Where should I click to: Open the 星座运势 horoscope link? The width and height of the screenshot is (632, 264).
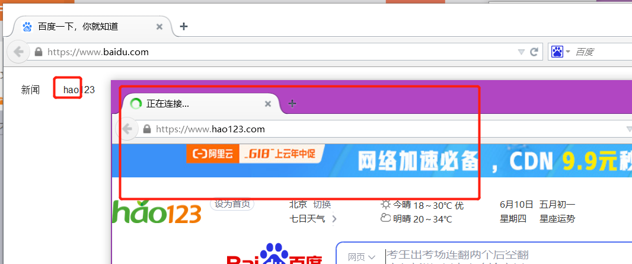pos(557,219)
